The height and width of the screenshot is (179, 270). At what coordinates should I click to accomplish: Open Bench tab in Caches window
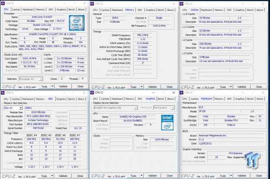(250, 10)
